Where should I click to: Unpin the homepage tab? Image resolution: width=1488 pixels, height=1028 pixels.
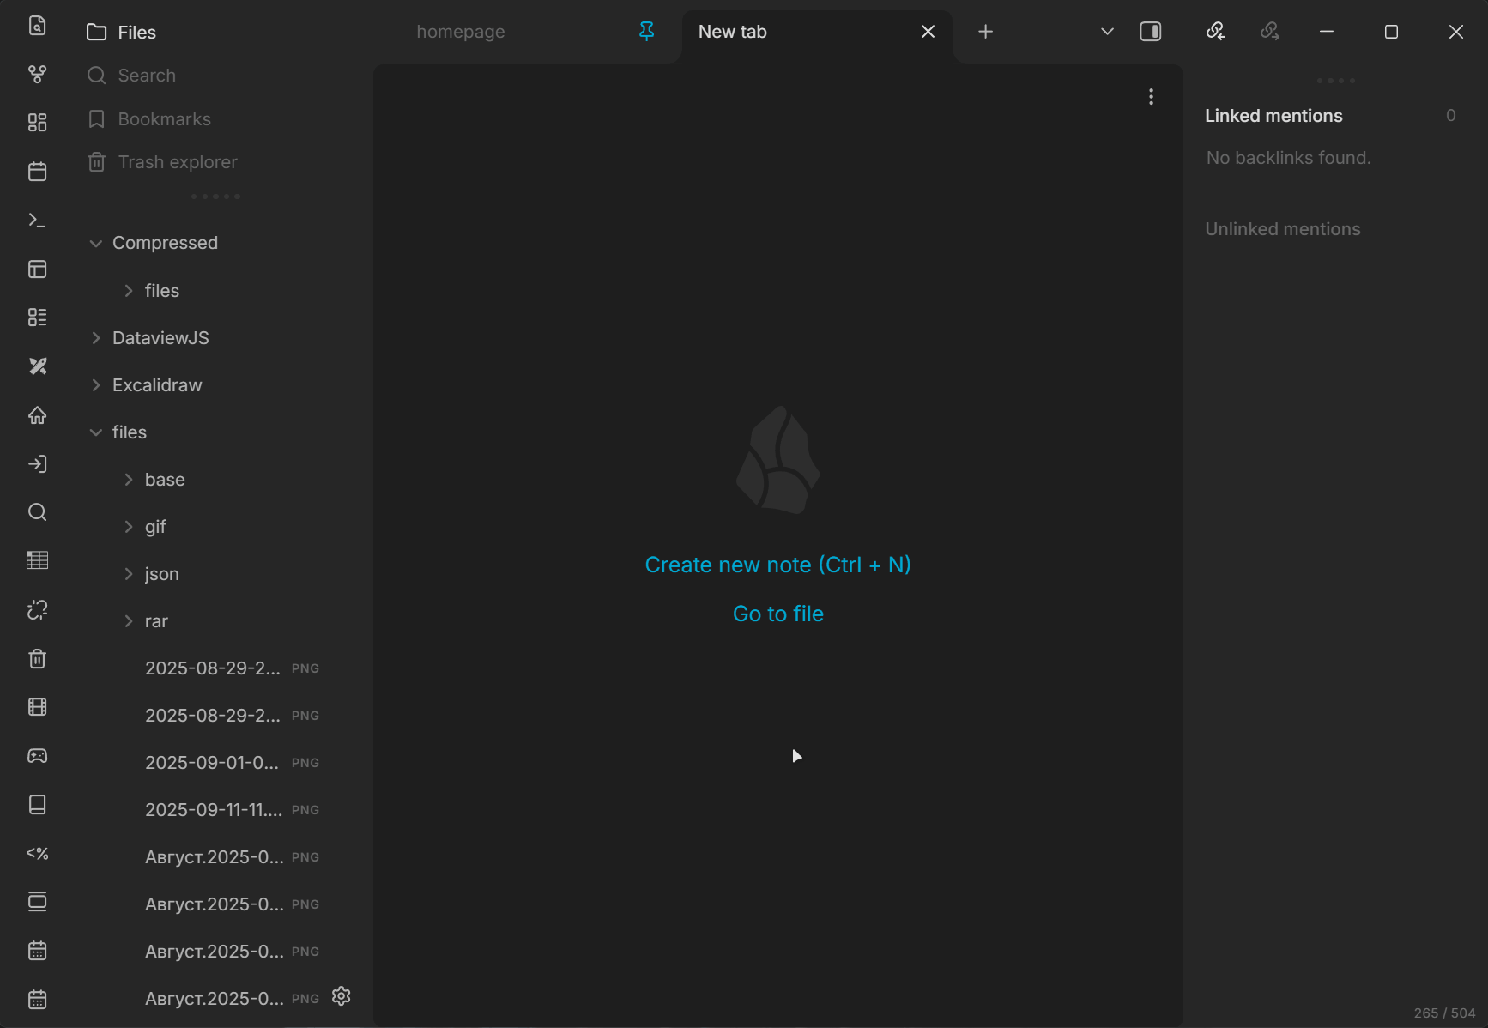[x=646, y=32]
